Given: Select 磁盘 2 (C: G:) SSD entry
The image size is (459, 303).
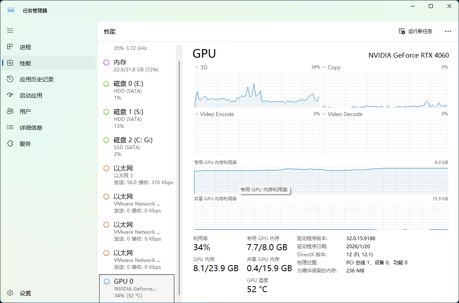Looking at the screenshot, I should click(x=137, y=147).
